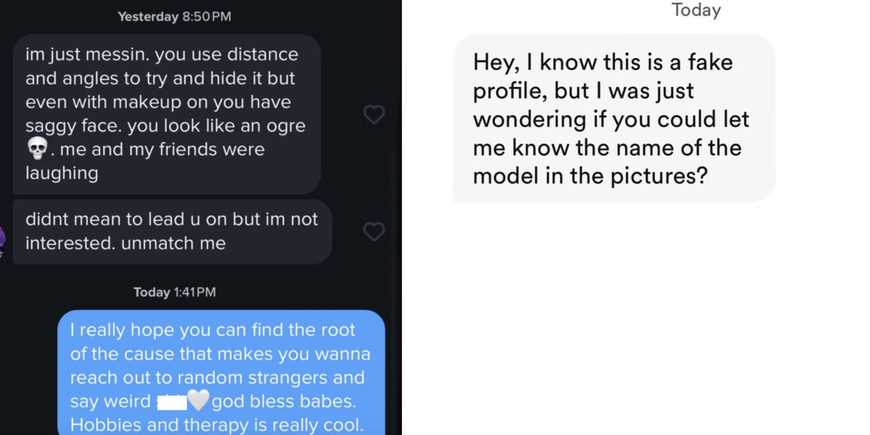Viewport: 870px width, 435px height.
Task: Click the word "laughing" in first bubble
Action: tap(62, 173)
